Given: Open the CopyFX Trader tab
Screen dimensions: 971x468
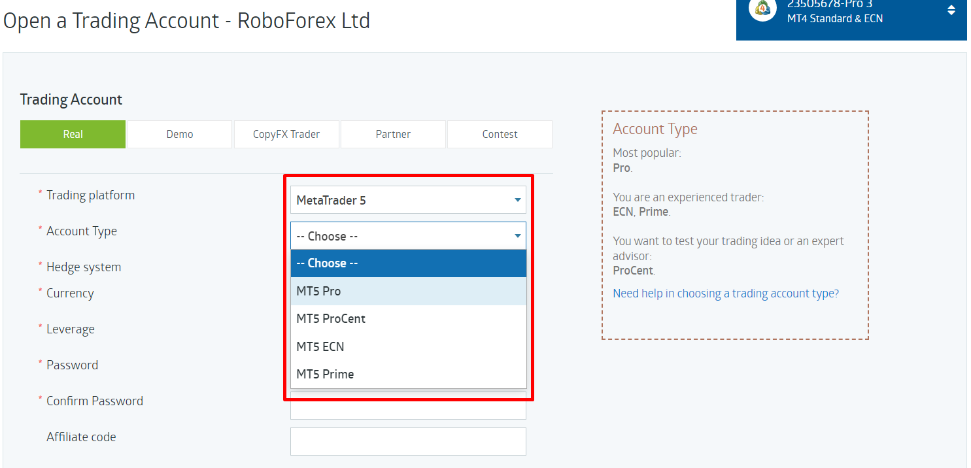Looking at the screenshot, I should pyautogui.click(x=286, y=134).
